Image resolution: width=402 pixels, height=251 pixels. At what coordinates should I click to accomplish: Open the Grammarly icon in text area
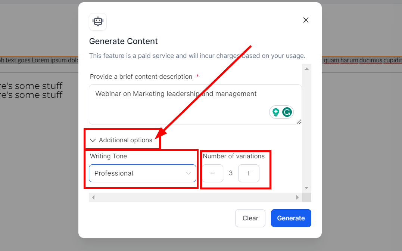(287, 112)
